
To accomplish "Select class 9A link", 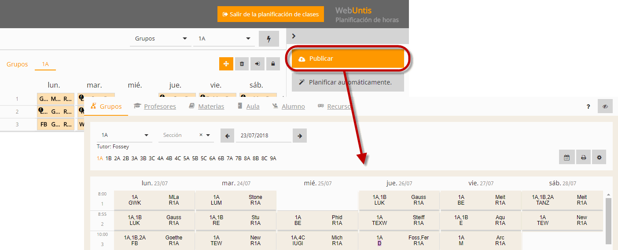I will tap(273, 158).
